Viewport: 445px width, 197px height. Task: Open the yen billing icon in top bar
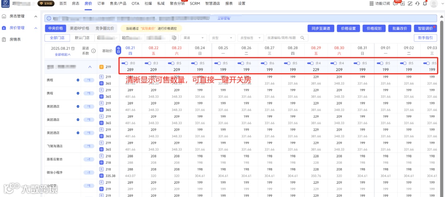pos(403,3)
